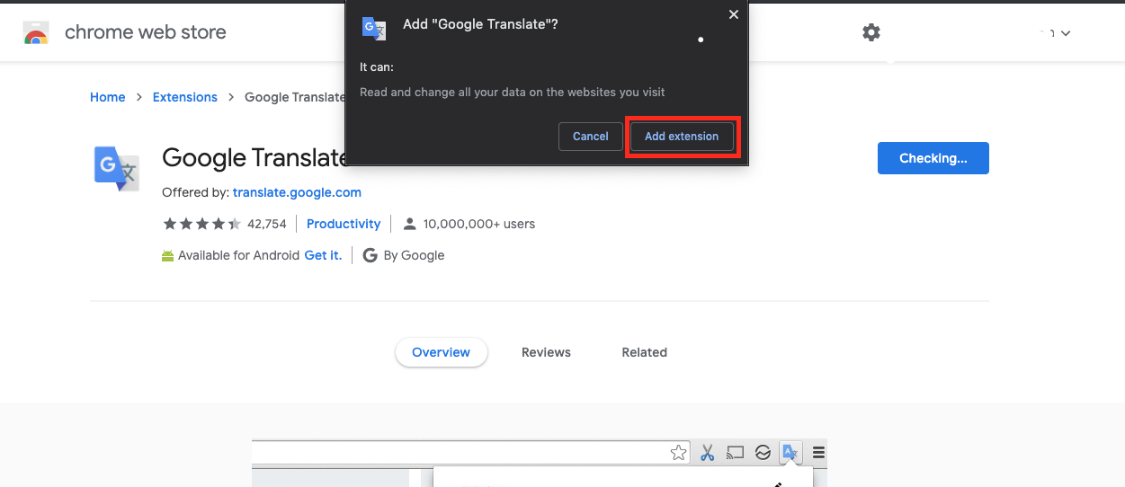Click the cast screen icon in preview
The height and width of the screenshot is (487, 1125).
click(x=736, y=453)
